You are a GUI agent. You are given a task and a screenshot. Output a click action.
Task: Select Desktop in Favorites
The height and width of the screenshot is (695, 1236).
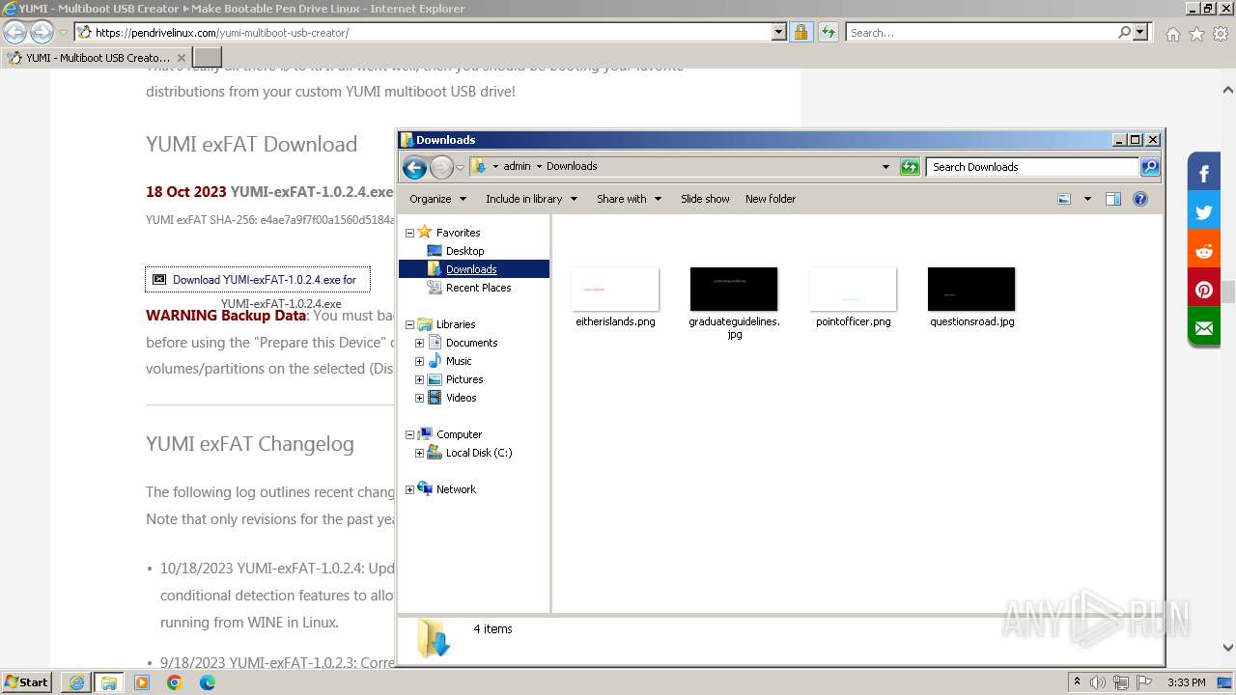464,251
